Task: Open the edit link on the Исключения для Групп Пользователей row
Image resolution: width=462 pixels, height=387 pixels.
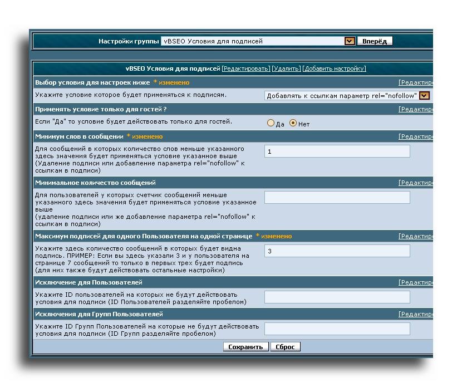Action: tap(415, 314)
